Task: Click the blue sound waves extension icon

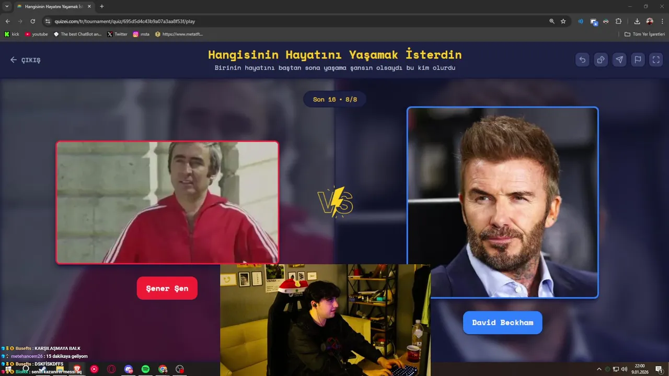Action: [x=581, y=21]
